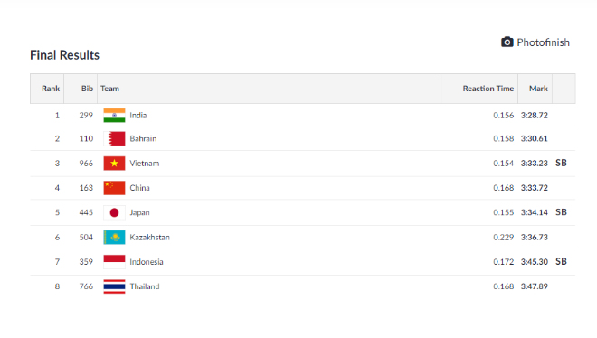Screen dimensions: 597x338
Task: Select the Japan flag icon
Action: click(114, 212)
